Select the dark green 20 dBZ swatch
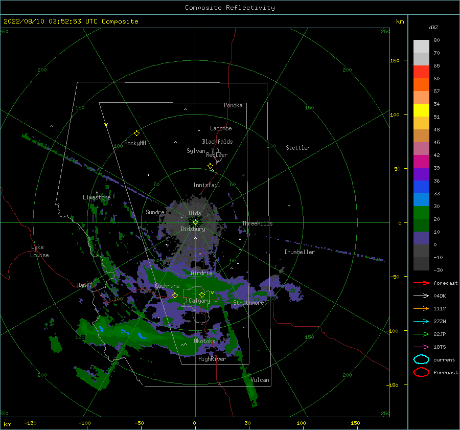The height and width of the screenshot is (430, 460). pos(421,225)
